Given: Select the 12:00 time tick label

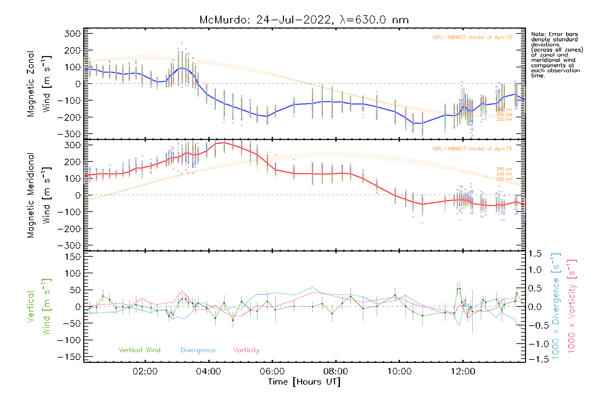Looking at the screenshot, I should (463, 371).
